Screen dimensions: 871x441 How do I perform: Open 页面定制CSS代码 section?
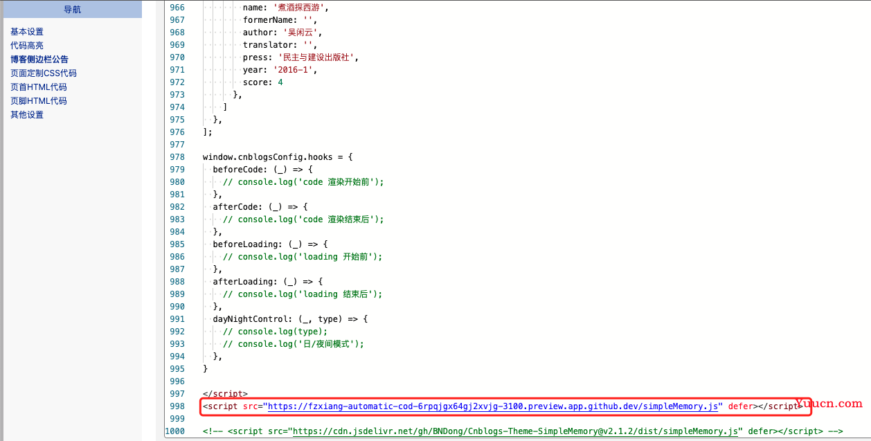click(x=44, y=73)
